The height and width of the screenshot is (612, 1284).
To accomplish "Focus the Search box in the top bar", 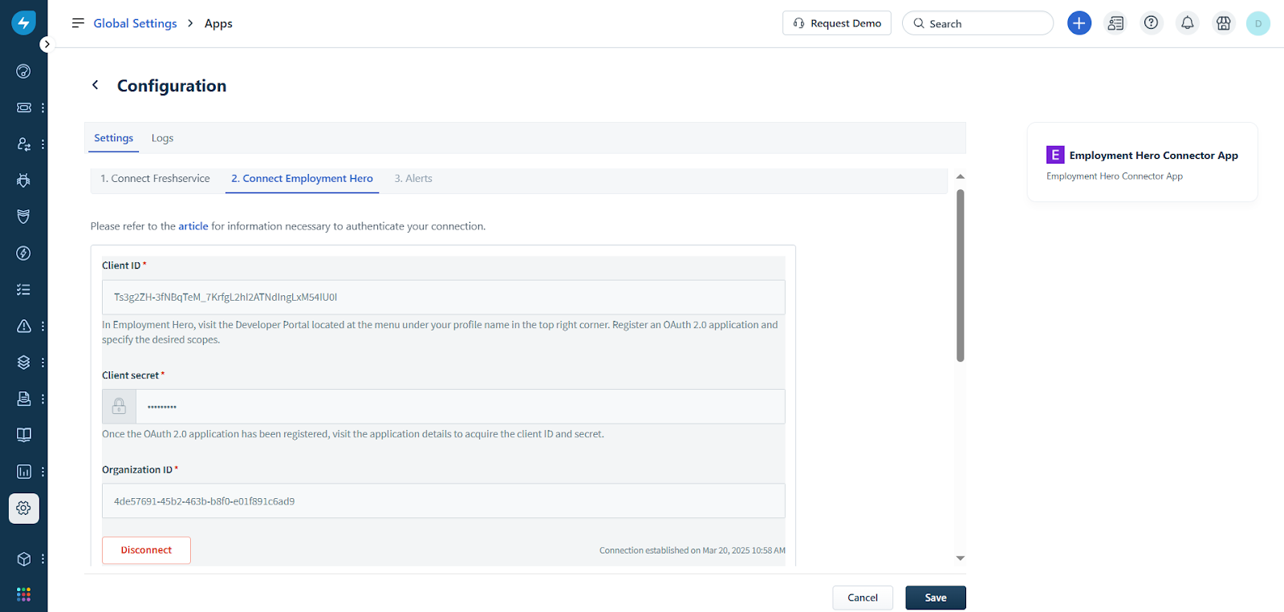I will (977, 23).
